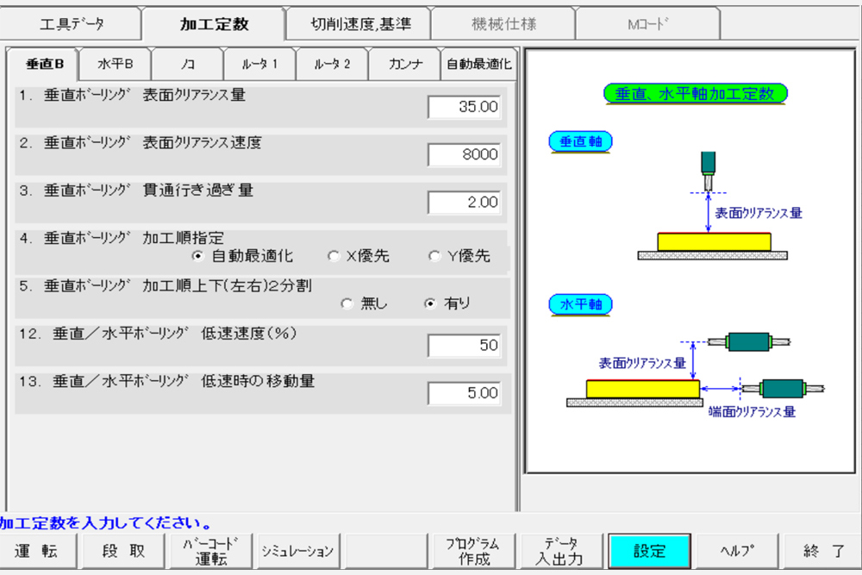Select 有り for 2分割 option
Image resolution: width=862 pixels, height=575 pixels.
430,303
